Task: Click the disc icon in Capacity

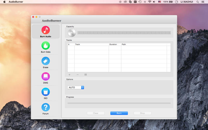Action: coord(71,33)
